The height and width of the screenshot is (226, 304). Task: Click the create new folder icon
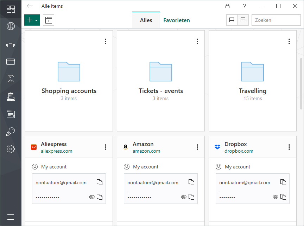tap(49, 20)
